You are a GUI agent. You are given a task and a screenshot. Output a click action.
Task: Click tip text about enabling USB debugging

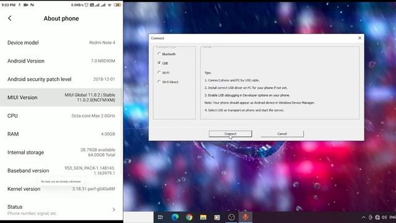247,95
